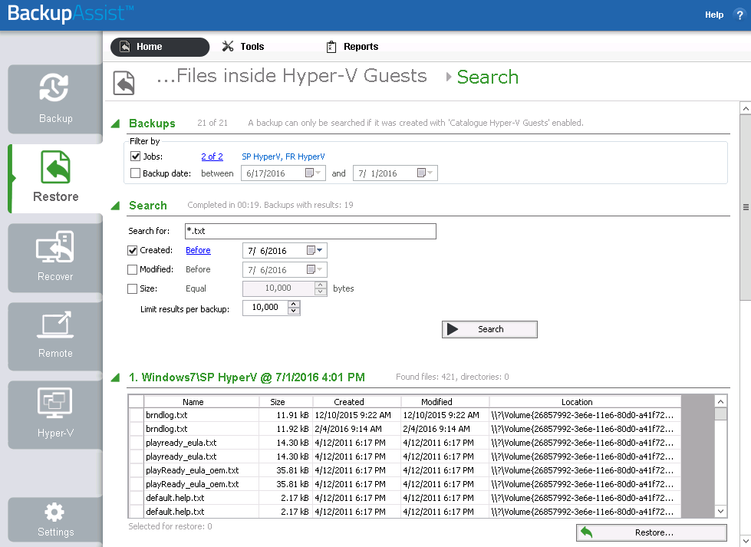Screen dimensions: 751x547
Task: Select second playReady_eula_oem.txt row
Action: click(405, 484)
